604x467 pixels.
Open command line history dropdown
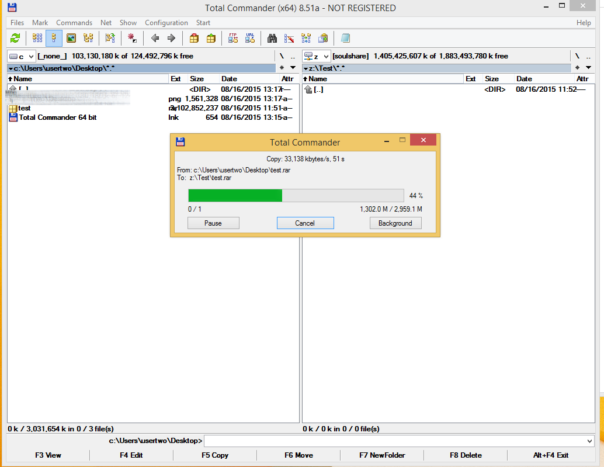coord(589,441)
